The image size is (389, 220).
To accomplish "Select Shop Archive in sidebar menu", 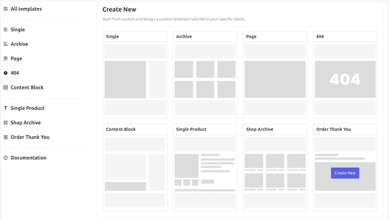I will click(26, 123).
